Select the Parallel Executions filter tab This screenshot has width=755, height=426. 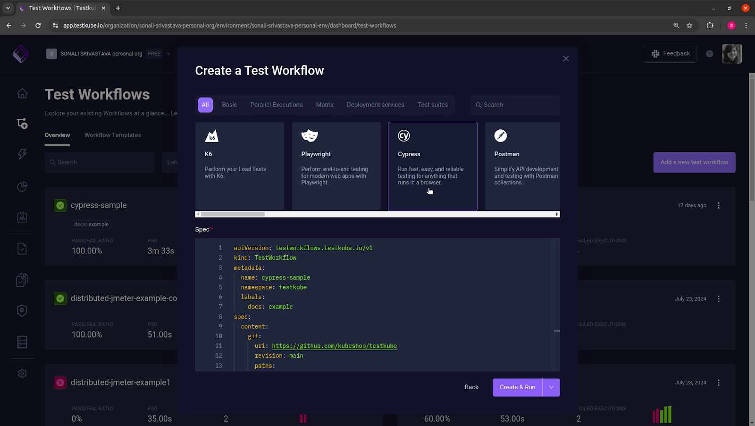coord(277,105)
